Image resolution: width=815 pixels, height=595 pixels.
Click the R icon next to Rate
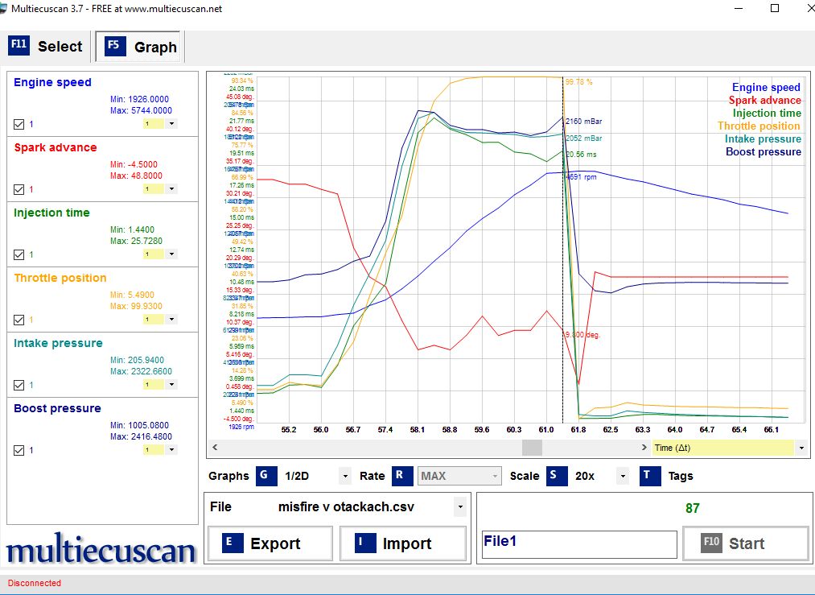[x=401, y=476]
